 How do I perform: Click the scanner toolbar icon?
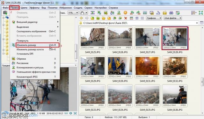158,13
